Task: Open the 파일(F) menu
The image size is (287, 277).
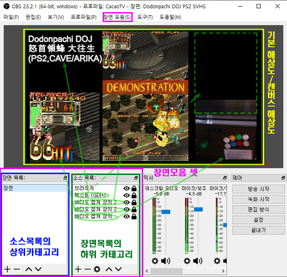Action: 11,17
